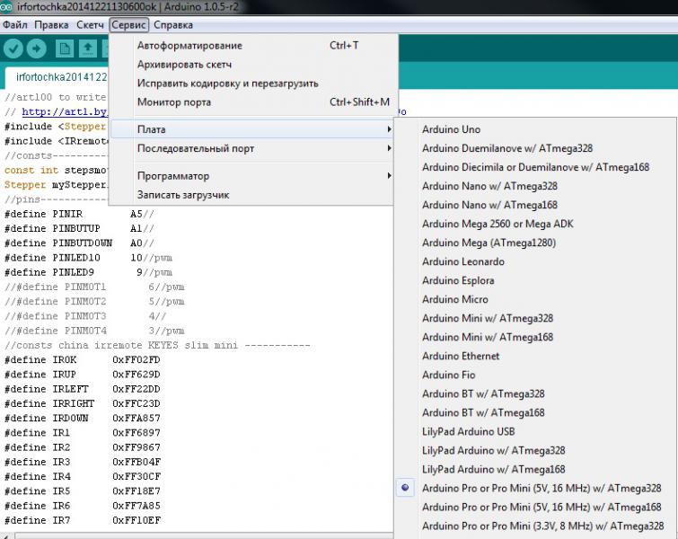Click code line '#define IR4 0xFF30CF'
The image size is (678, 539).
83,477
